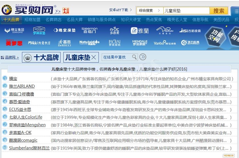This screenshot has height=158, width=239.
Task: Open the 酷漫居comagic brand link
Action: point(23,140)
